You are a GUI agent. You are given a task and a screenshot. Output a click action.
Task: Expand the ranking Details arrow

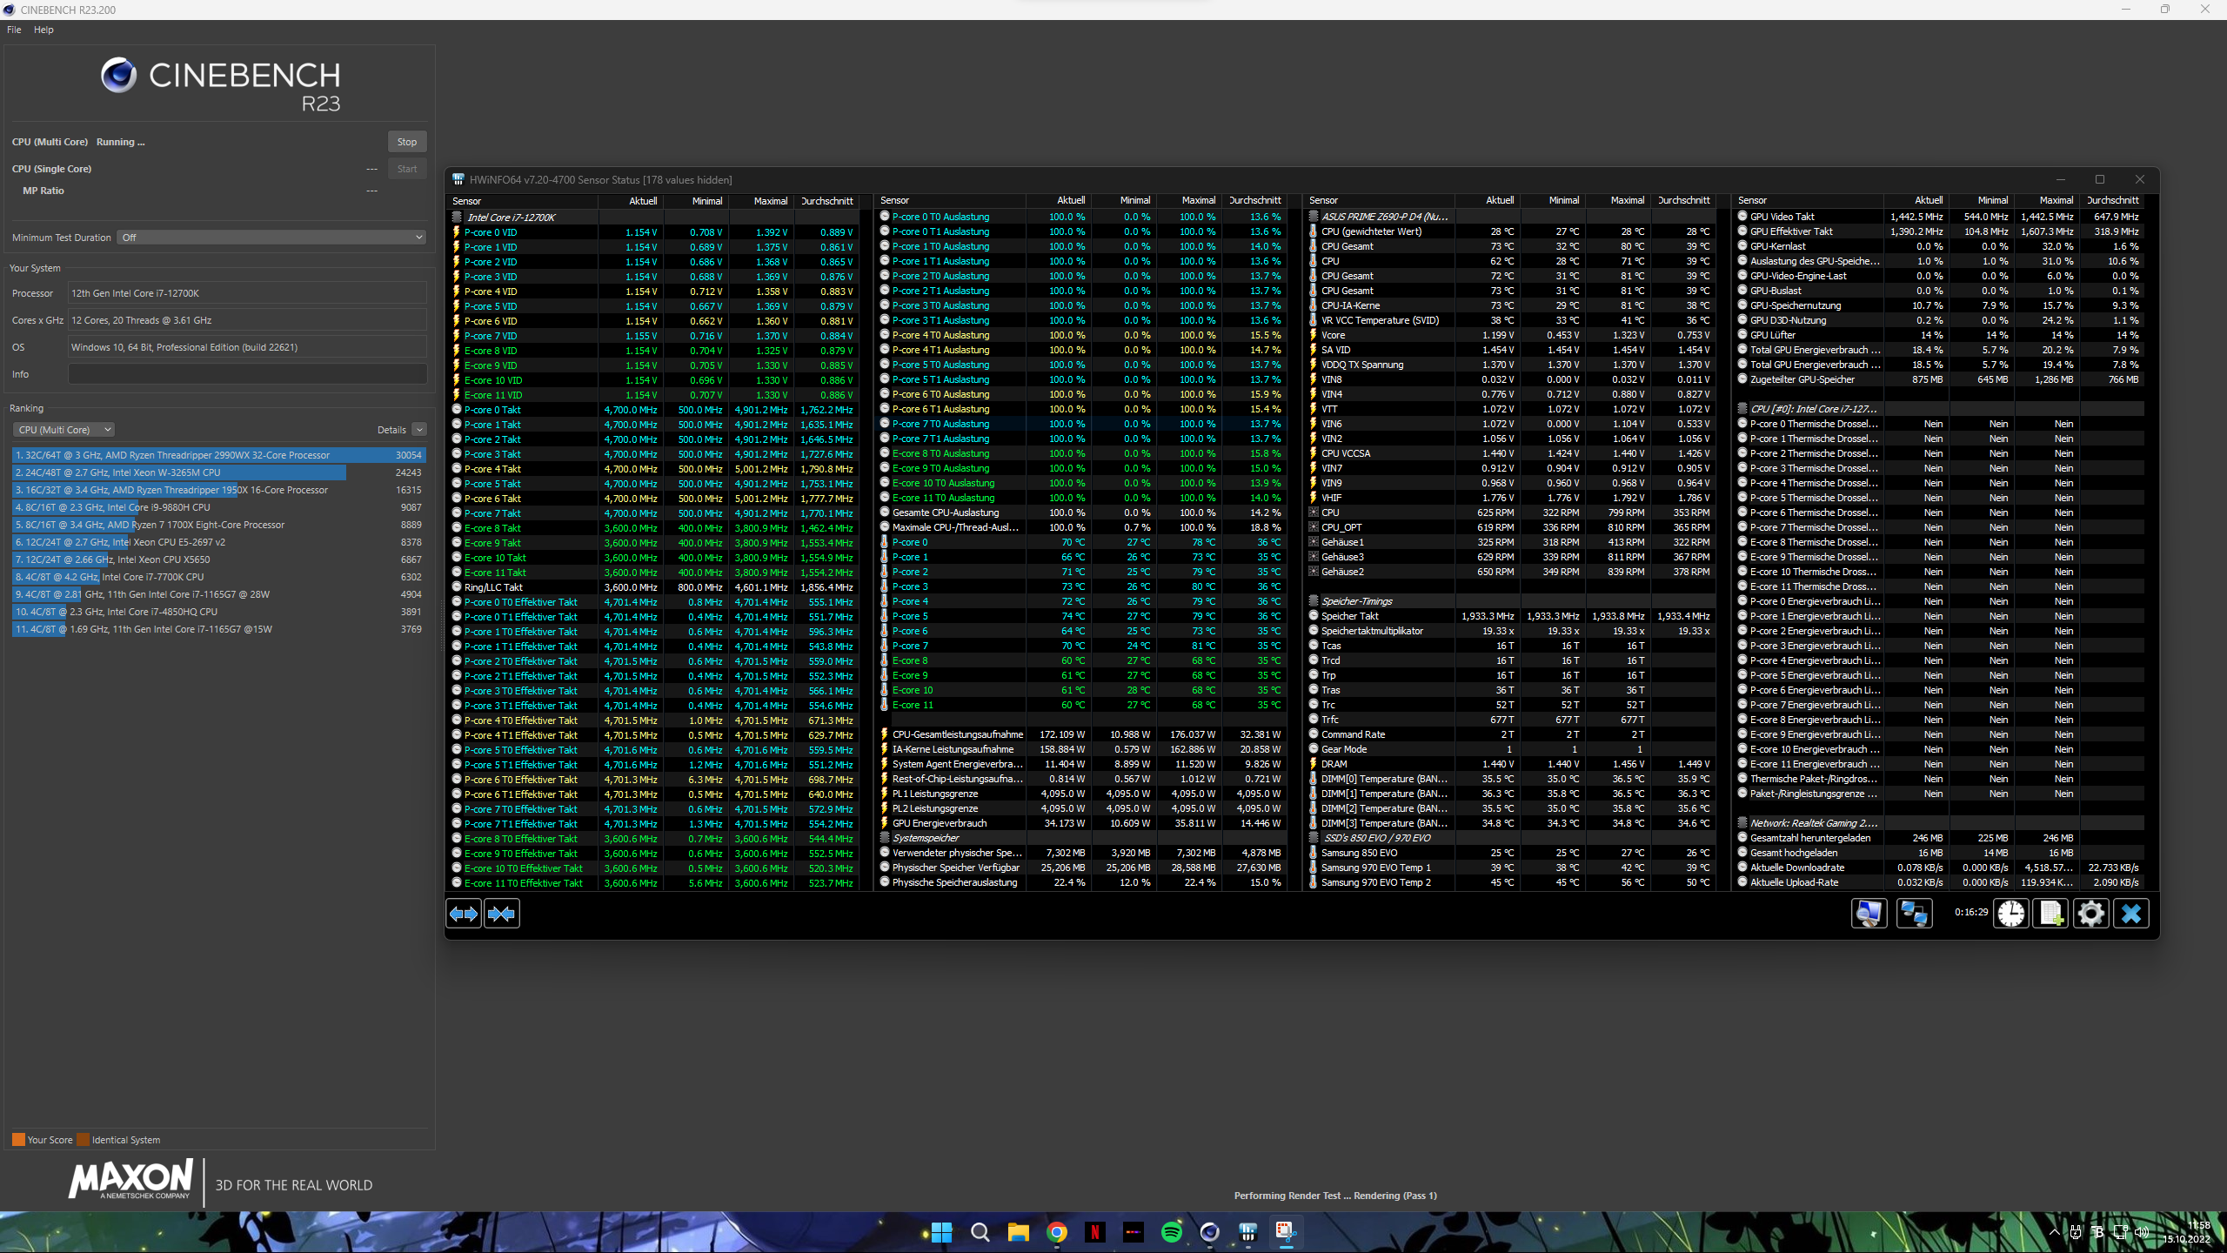(x=419, y=430)
